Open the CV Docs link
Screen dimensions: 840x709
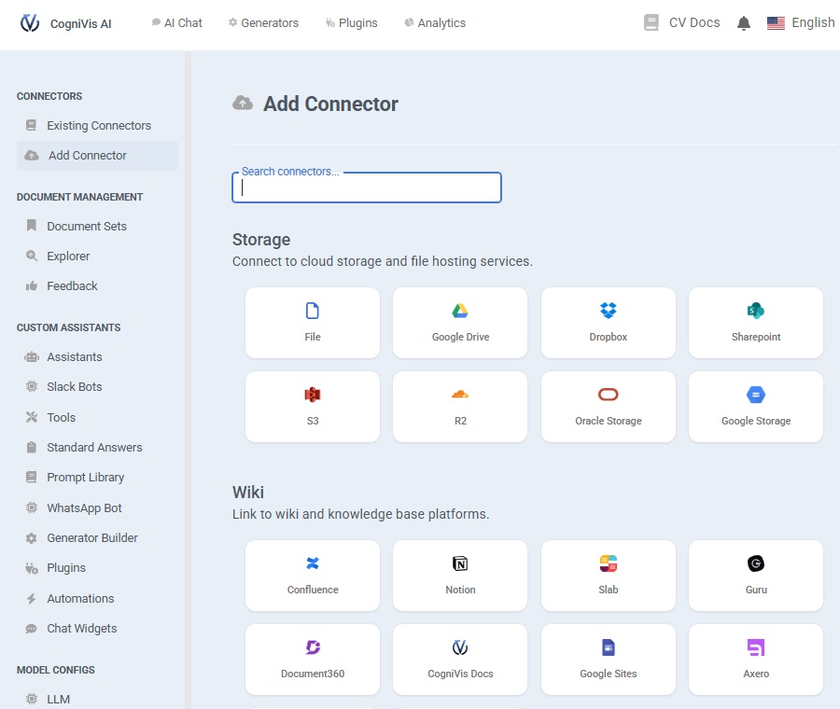pyautogui.click(x=682, y=23)
